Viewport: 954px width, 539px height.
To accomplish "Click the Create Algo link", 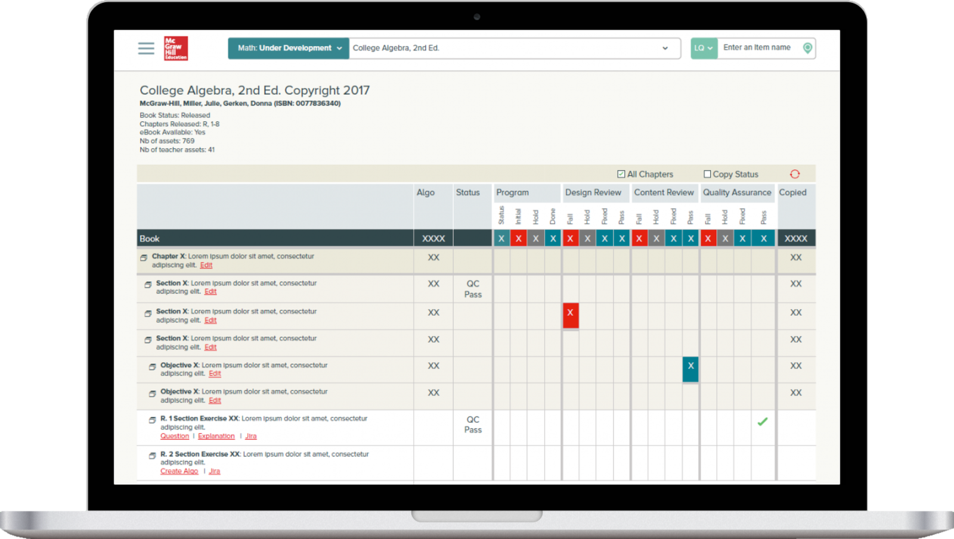I will tap(179, 471).
